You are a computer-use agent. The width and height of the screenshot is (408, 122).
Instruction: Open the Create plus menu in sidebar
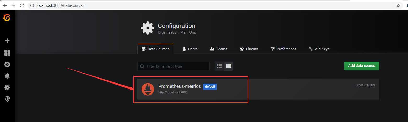point(7,41)
